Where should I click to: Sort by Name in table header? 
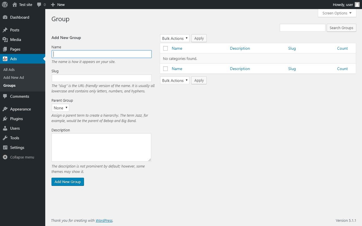tap(177, 48)
